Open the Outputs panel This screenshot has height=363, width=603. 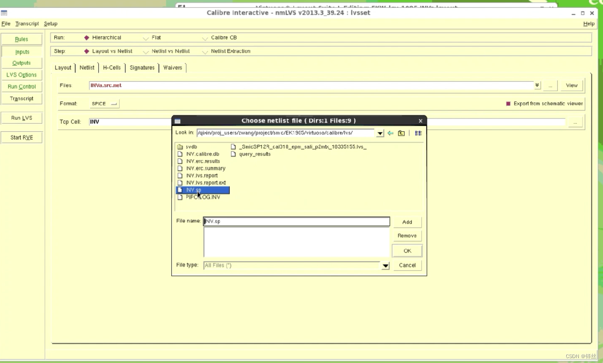(x=21, y=63)
